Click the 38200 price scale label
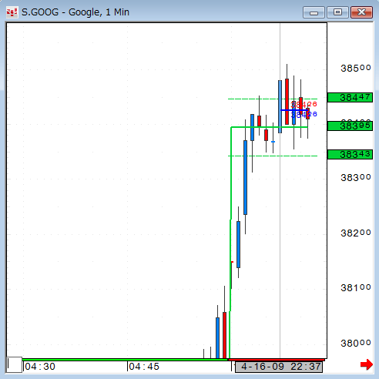Screen dimensions: 379x379 (x=356, y=233)
